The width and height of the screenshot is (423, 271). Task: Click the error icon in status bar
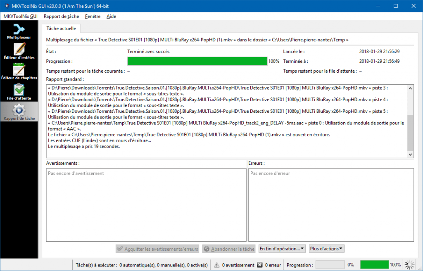(x=259, y=265)
